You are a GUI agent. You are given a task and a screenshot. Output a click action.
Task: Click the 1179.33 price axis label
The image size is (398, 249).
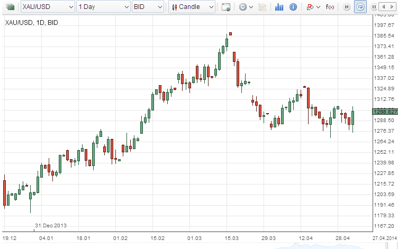pyautogui.click(x=384, y=215)
